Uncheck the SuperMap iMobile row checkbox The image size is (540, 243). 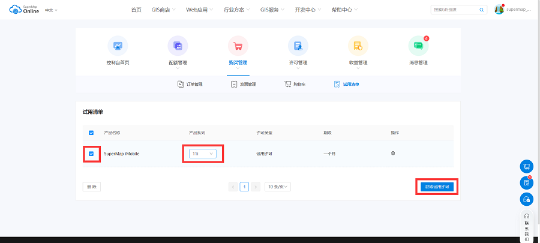pyautogui.click(x=91, y=154)
